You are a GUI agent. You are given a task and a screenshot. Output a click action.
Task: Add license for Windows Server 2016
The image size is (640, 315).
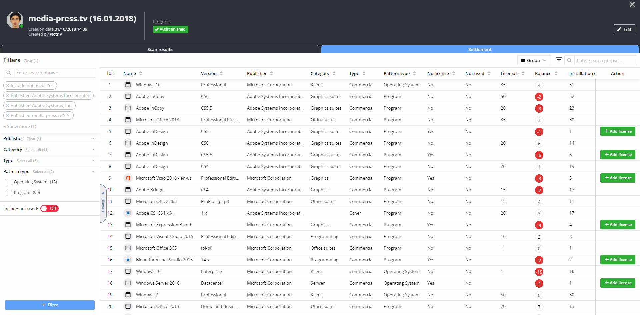[x=618, y=283]
